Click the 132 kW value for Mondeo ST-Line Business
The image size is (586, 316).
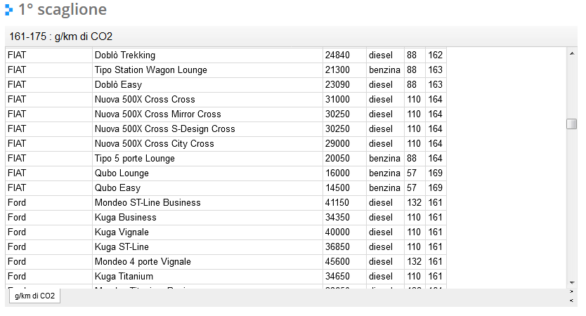click(x=415, y=203)
